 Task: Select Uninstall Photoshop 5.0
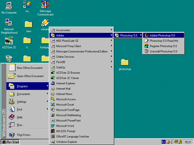coord(163,52)
